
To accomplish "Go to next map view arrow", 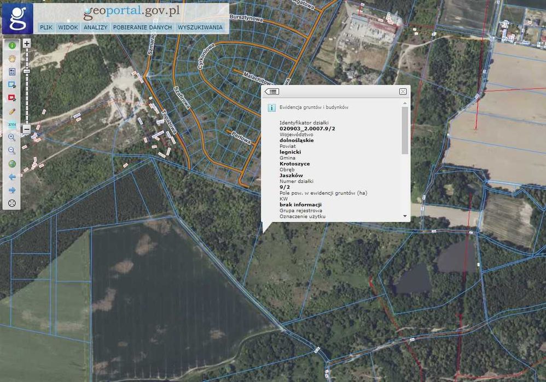I will [x=12, y=190].
